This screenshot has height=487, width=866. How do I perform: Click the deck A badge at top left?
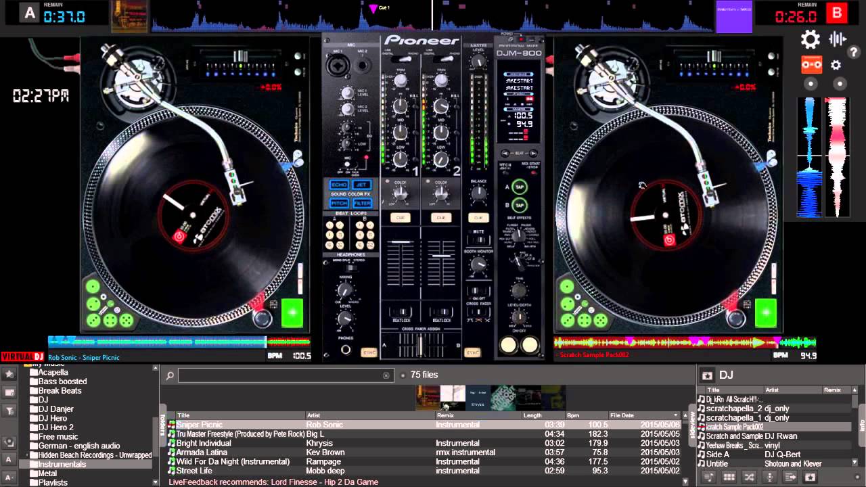pyautogui.click(x=29, y=14)
